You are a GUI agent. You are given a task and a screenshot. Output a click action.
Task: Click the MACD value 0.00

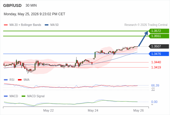154,102
